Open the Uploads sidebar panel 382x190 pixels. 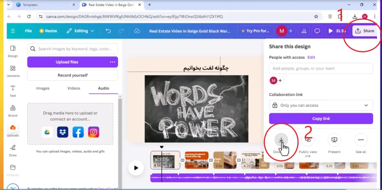click(x=13, y=131)
